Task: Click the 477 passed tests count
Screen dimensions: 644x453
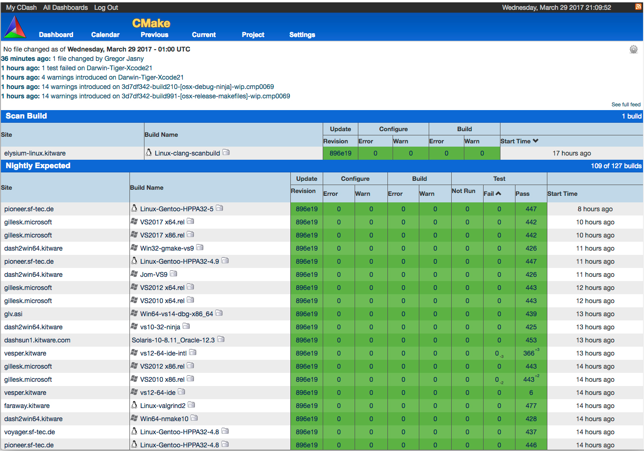Action: [x=531, y=406]
